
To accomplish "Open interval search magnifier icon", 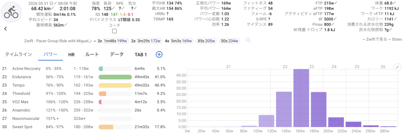I will (248, 40).
